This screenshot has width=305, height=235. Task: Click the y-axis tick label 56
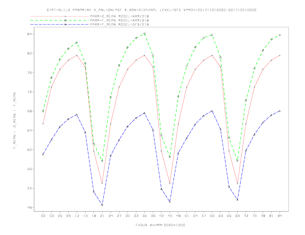[x=29, y=169]
